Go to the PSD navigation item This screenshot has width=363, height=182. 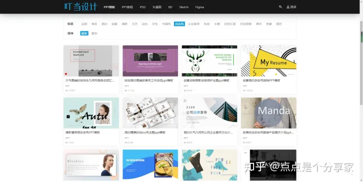tap(143, 7)
